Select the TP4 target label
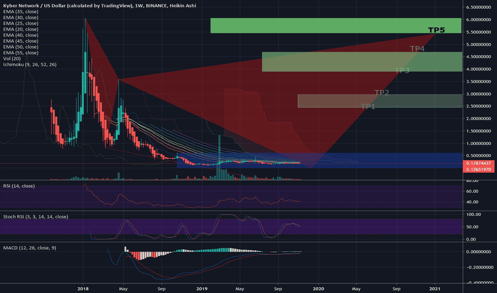This screenshot has width=497, height=293. coord(417,48)
